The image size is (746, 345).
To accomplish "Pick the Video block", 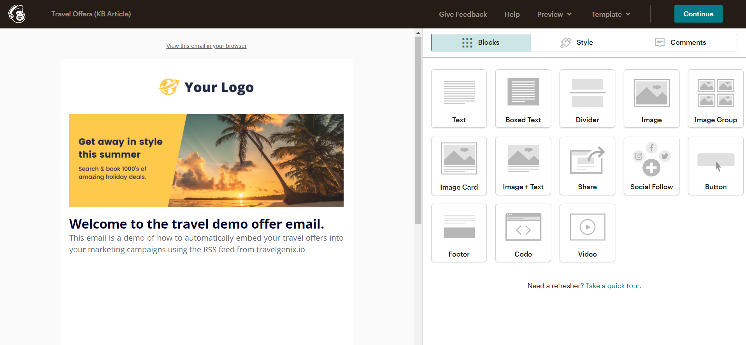I will pyautogui.click(x=587, y=233).
